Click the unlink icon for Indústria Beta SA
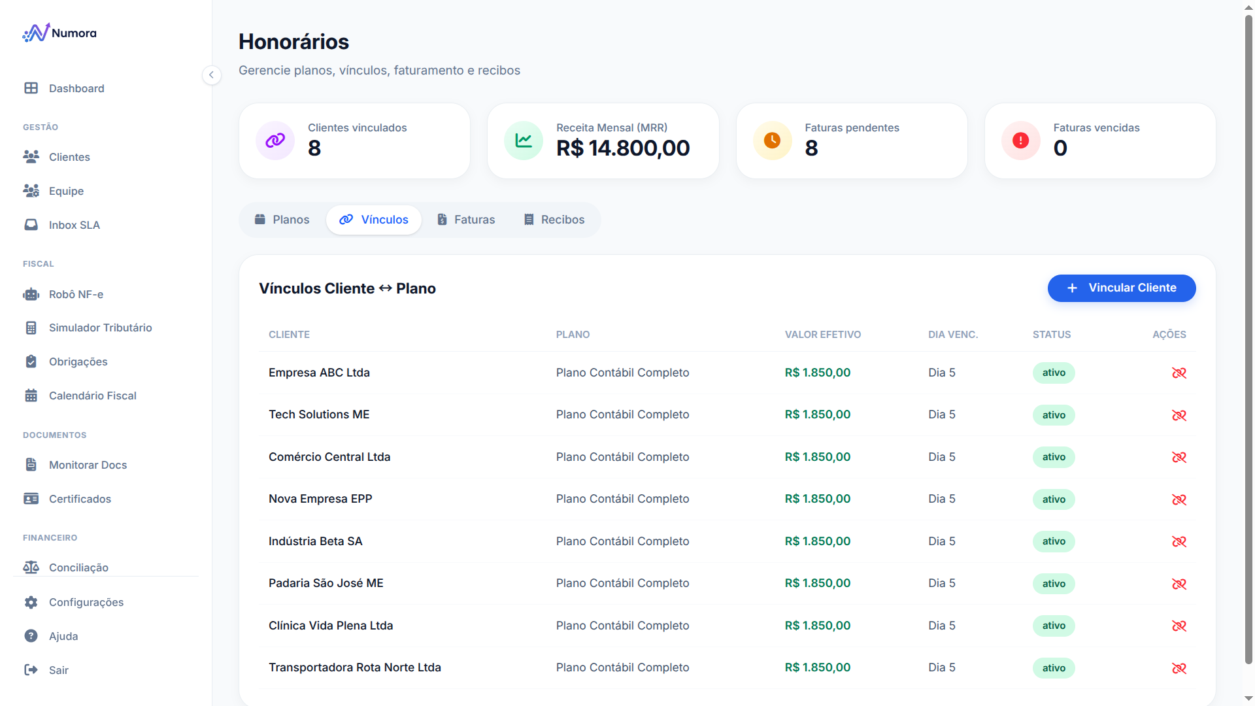 [x=1179, y=541]
